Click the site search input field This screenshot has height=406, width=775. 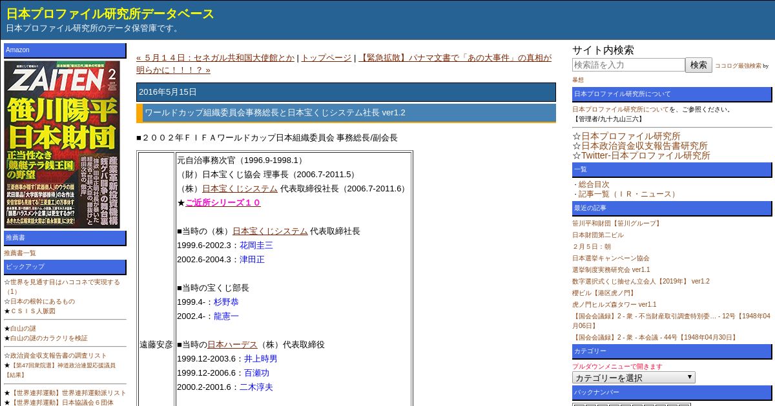coord(628,65)
